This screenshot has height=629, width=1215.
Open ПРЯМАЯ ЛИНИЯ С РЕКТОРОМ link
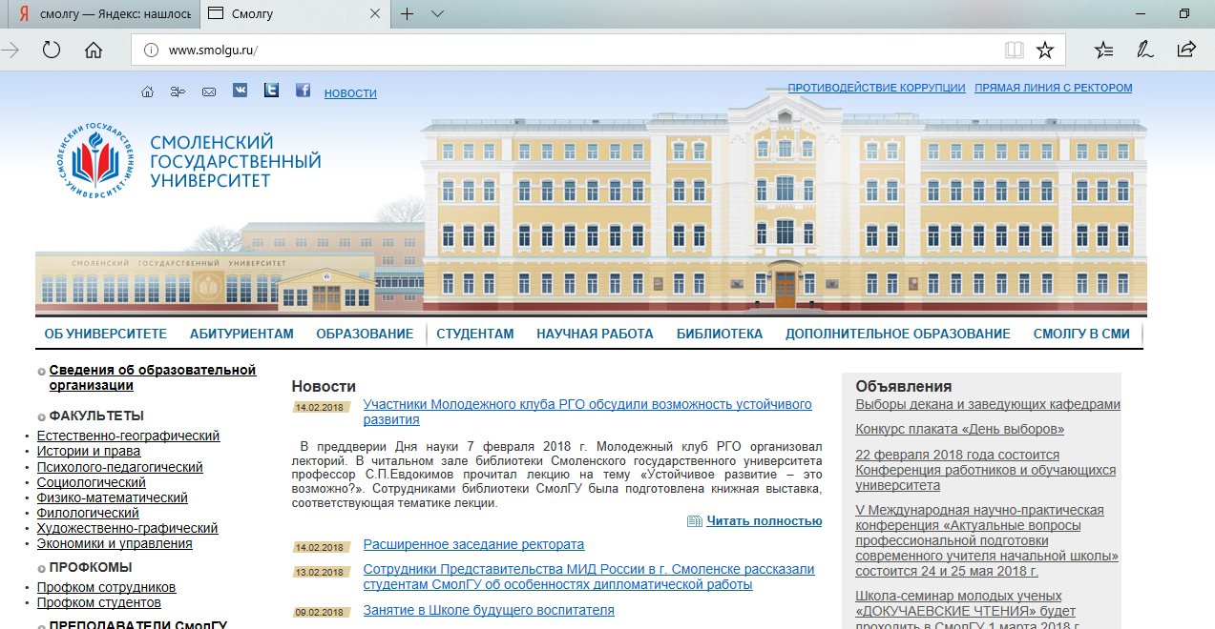click(1054, 88)
